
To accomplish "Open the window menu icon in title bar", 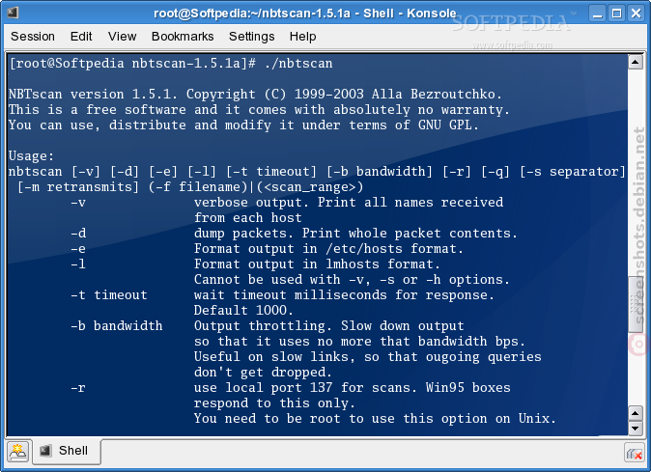I will tap(12, 13).
